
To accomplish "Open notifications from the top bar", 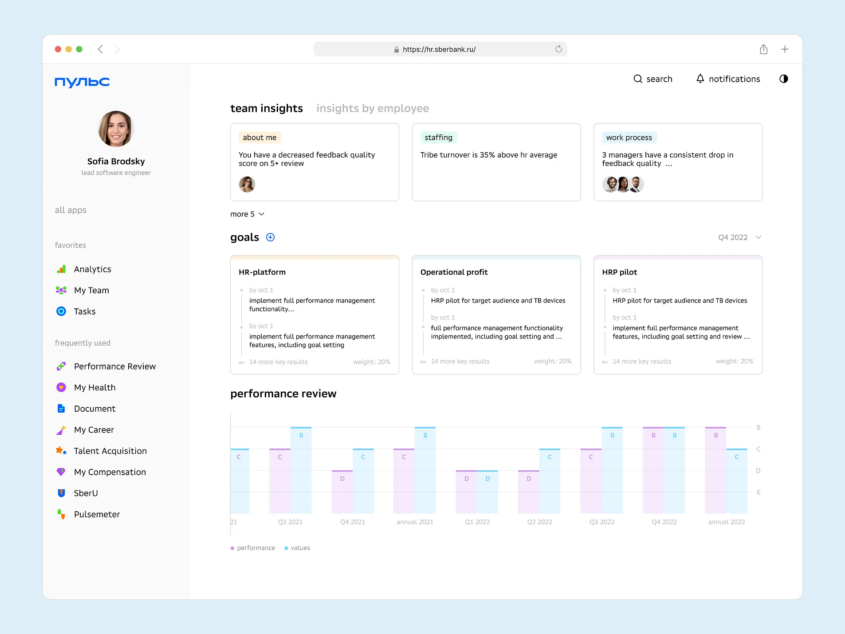I will [728, 79].
